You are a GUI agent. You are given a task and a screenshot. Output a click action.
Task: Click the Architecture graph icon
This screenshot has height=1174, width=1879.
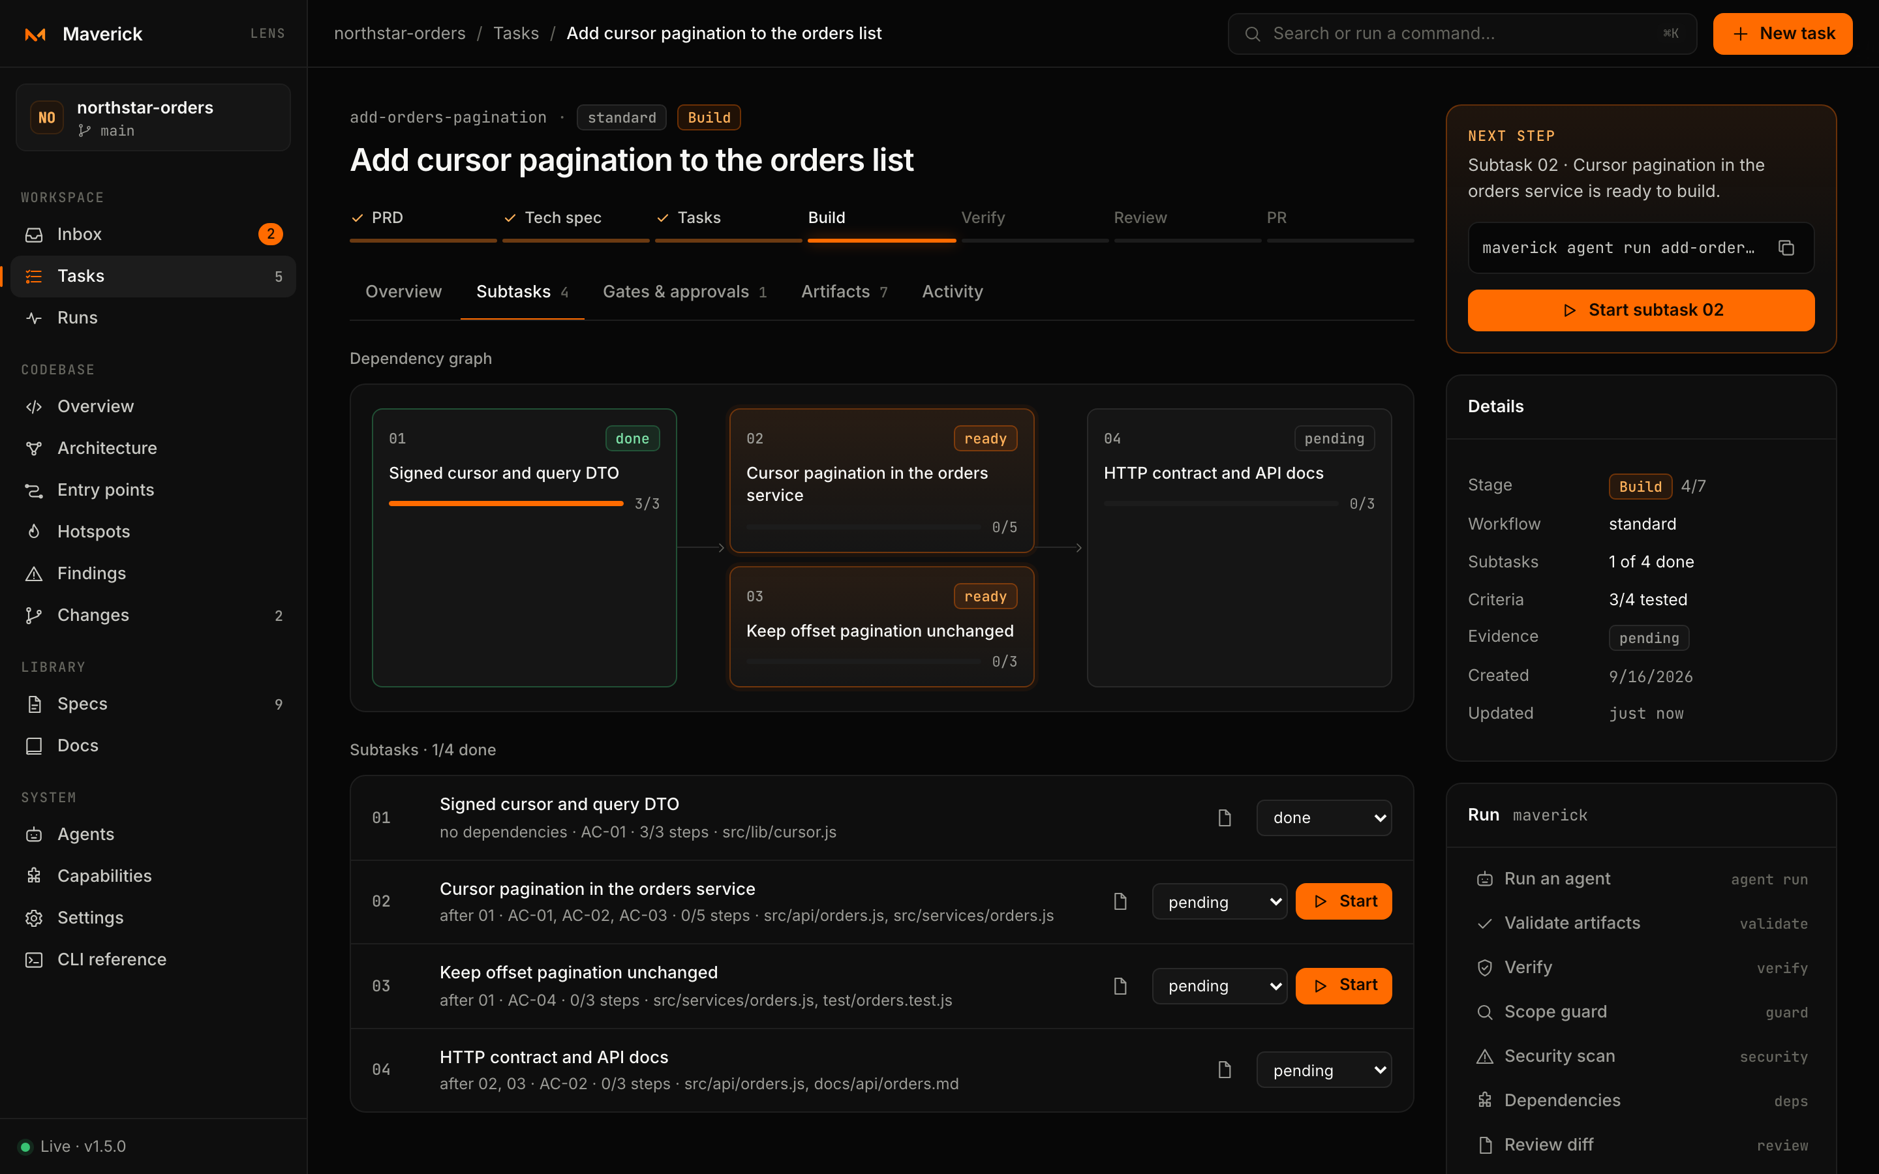(x=34, y=448)
